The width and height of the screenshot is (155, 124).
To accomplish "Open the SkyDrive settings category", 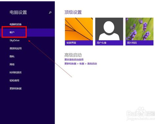I will pos(15,40).
